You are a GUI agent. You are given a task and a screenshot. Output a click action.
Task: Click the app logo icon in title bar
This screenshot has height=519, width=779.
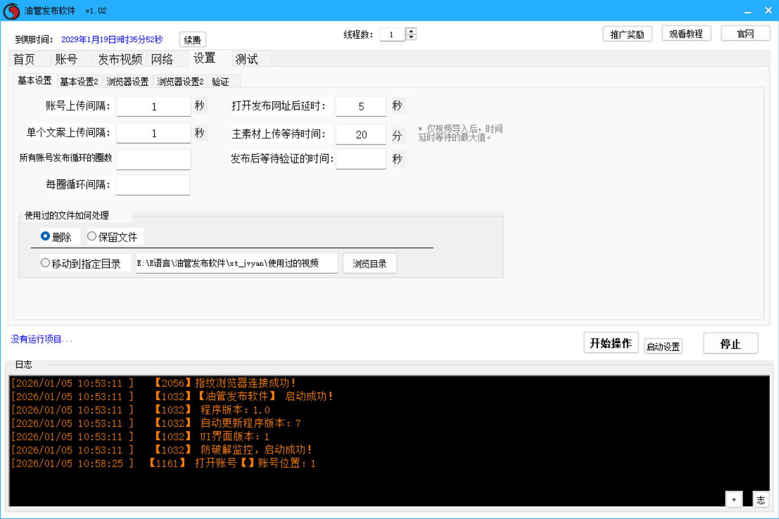click(x=11, y=11)
